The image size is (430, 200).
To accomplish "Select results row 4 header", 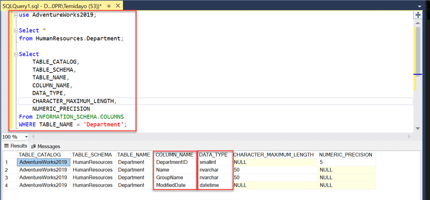I will pyautogui.click(x=10, y=185).
